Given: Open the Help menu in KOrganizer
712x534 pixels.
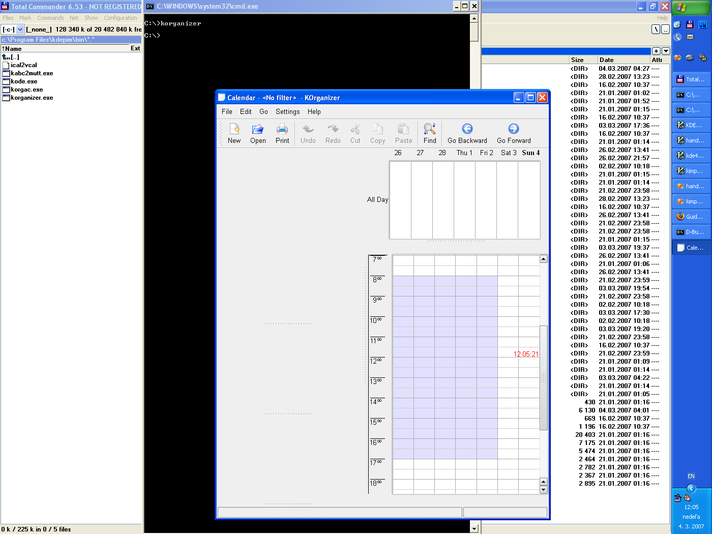Looking at the screenshot, I should coord(314,112).
